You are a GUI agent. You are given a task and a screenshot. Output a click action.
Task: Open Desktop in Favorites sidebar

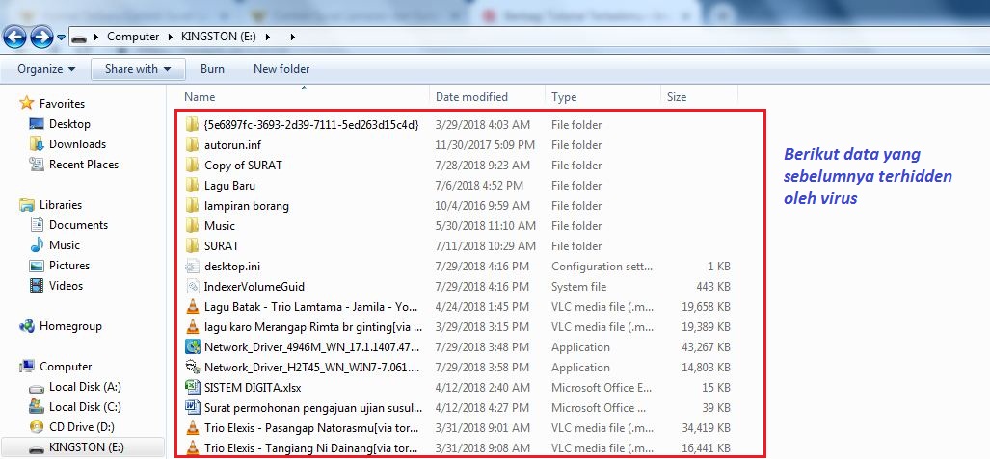pos(69,124)
